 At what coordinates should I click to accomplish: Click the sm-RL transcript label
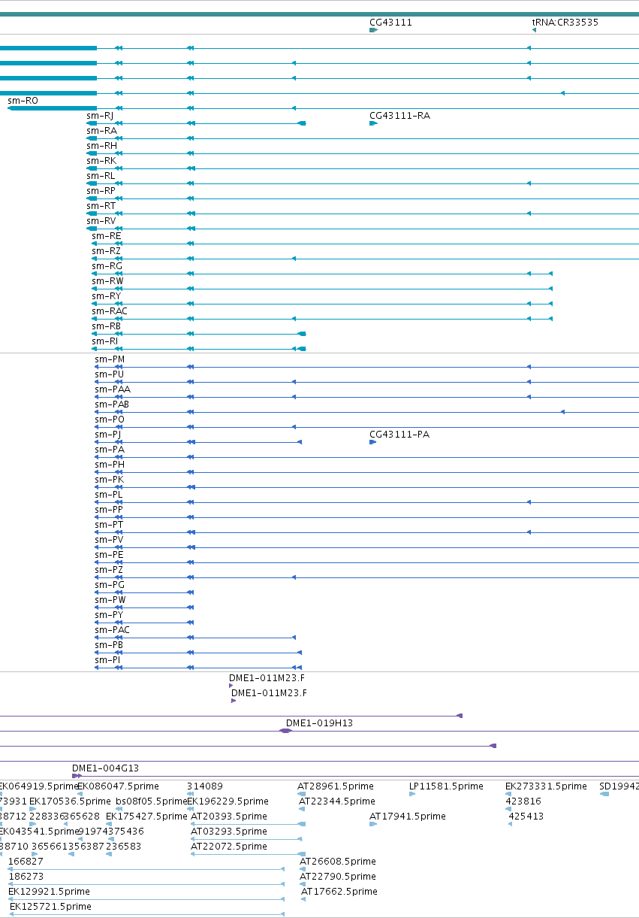[x=101, y=176]
